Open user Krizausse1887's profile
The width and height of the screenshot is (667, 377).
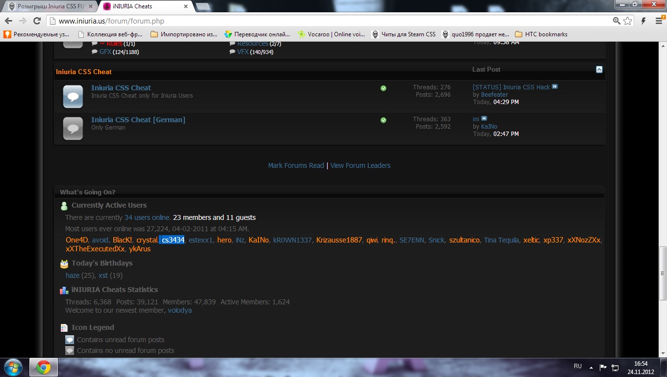click(x=339, y=240)
